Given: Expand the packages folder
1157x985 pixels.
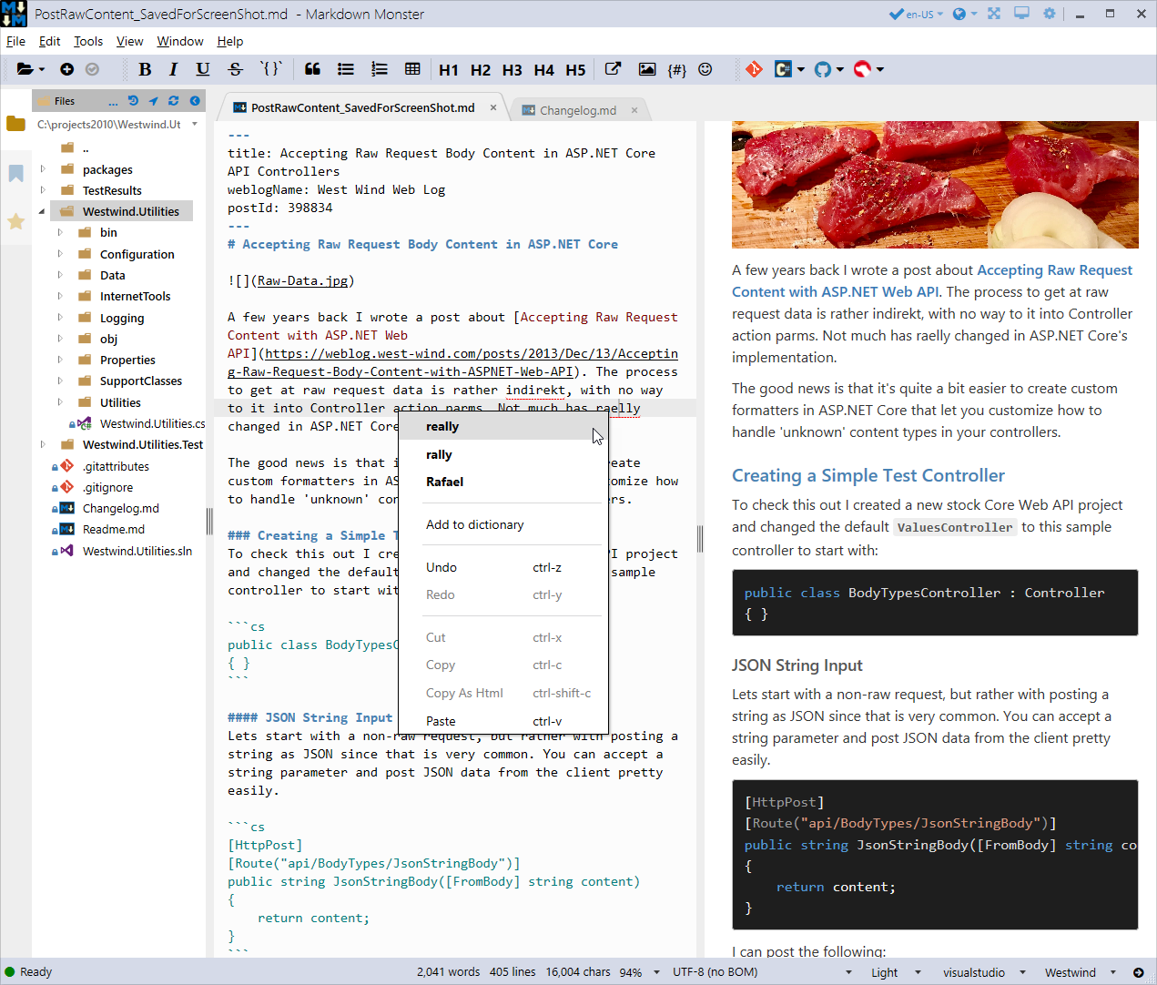Looking at the screenshot, I should [x=43, y=169].
